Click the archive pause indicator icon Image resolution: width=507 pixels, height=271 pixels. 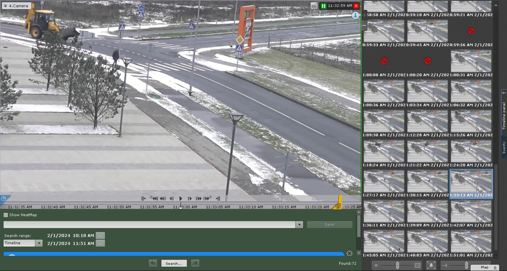pos(323,6)
